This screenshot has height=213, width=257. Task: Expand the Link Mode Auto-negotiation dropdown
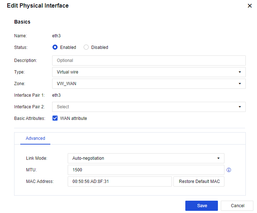[x=146, y=158]
